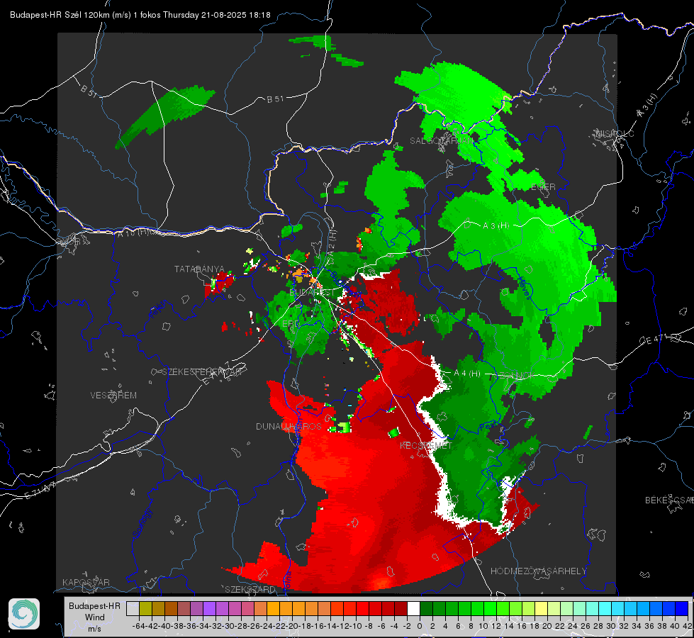Choose the pink swatch between -30 and -28

pos(235,608)
